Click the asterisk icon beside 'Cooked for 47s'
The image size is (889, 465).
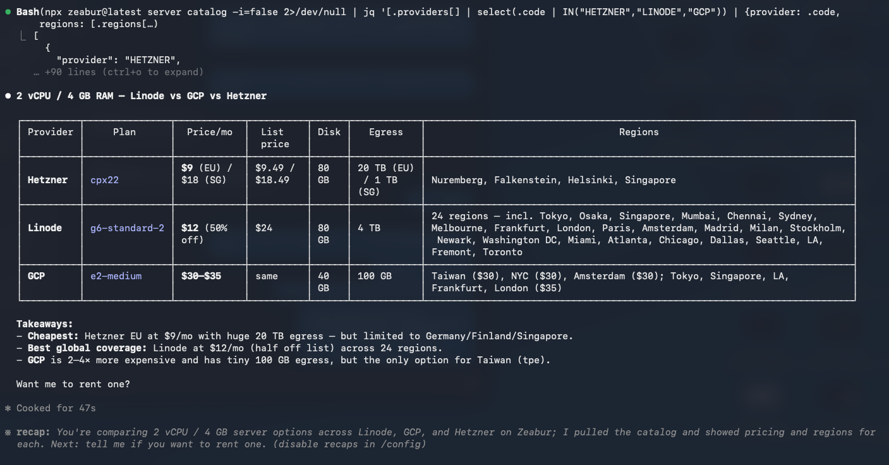[x=6, y=408]
